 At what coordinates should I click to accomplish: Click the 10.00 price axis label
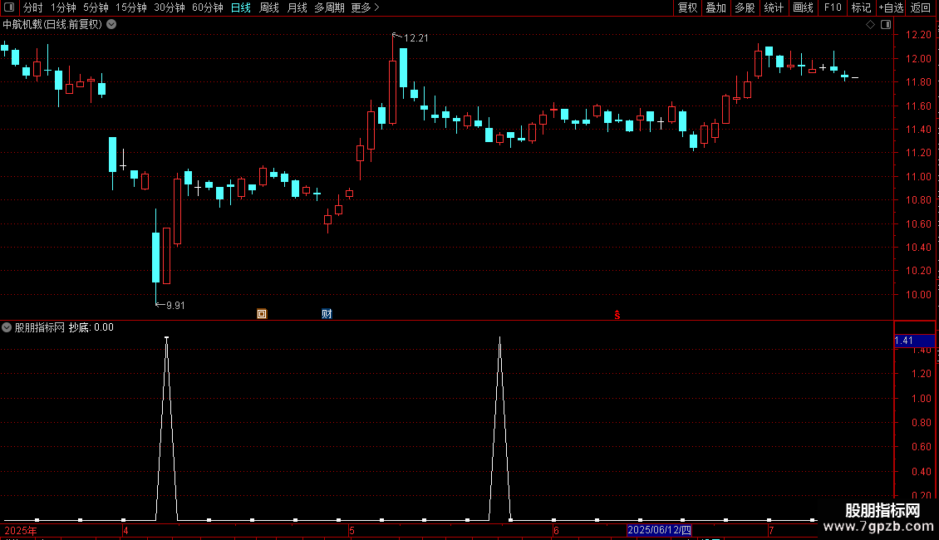pos(918,295)
